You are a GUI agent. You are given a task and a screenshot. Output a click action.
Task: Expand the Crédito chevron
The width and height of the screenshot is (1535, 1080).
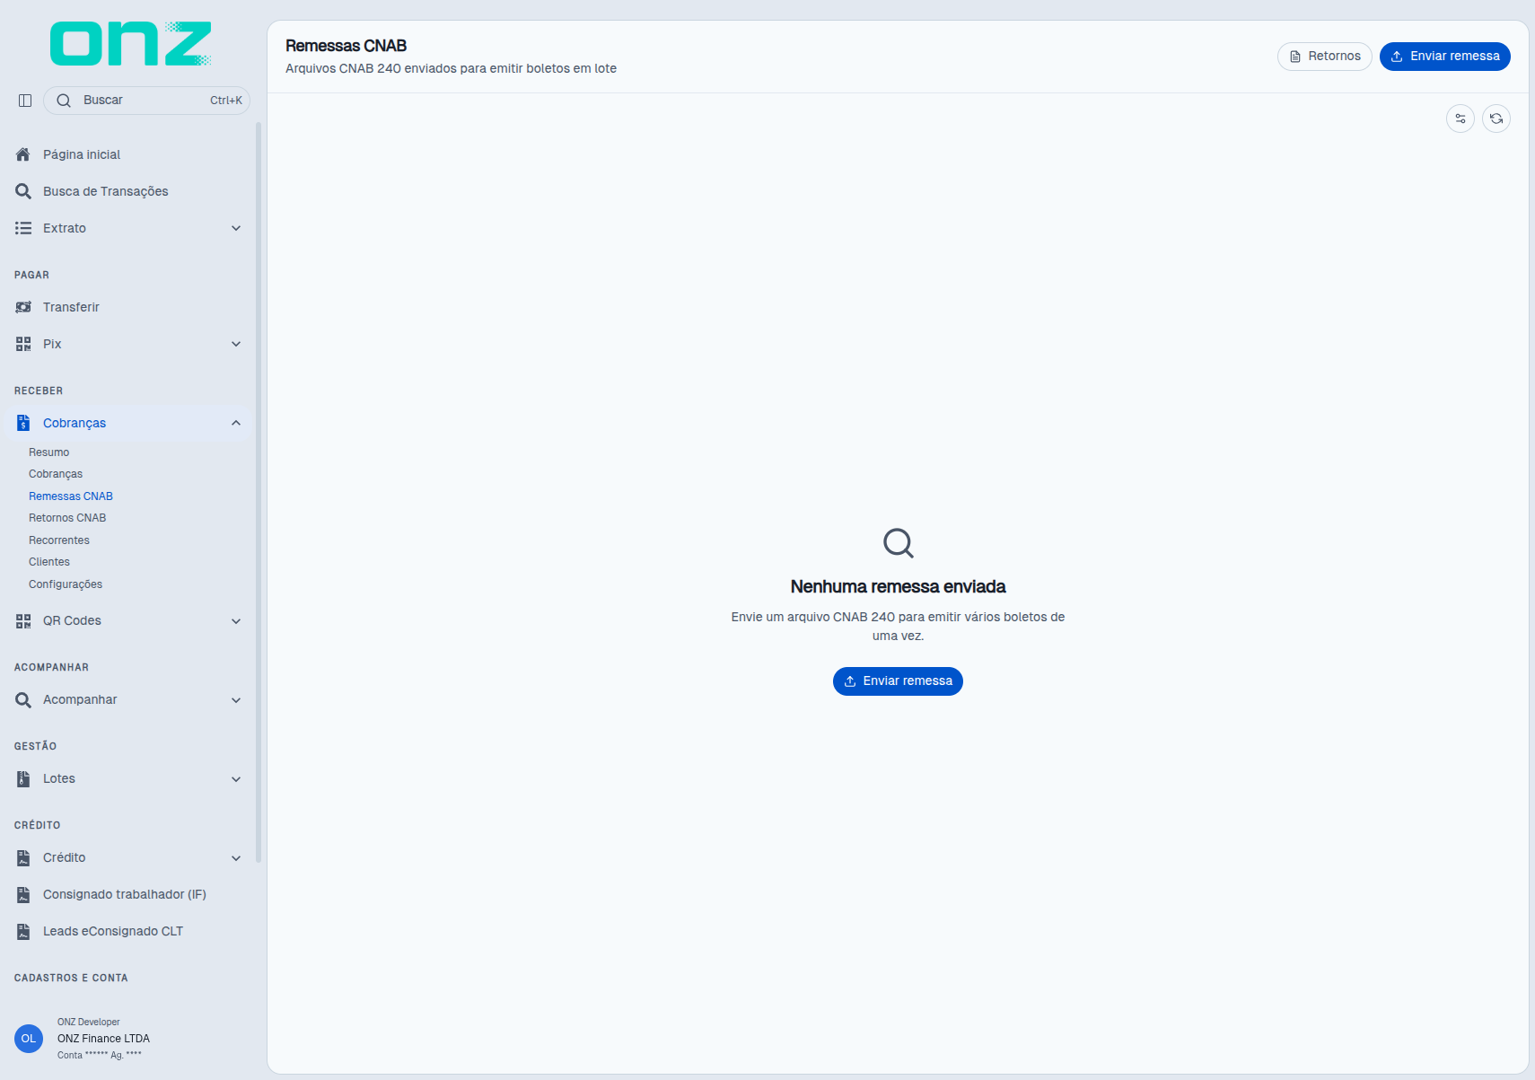[x=236, y=857]
